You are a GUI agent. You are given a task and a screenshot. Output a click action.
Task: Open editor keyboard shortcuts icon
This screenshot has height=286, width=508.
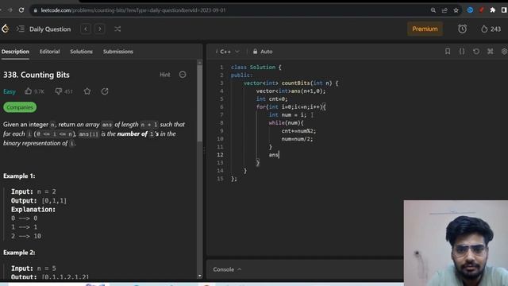[x=491, y=52]
